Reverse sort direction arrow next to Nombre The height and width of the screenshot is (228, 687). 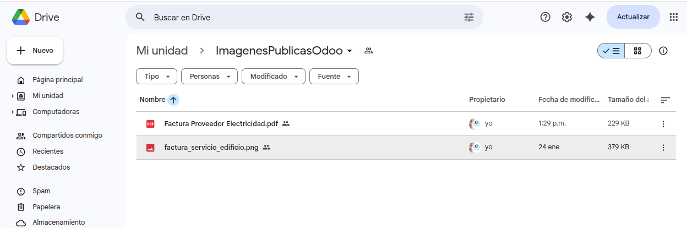tap(173, 100)
